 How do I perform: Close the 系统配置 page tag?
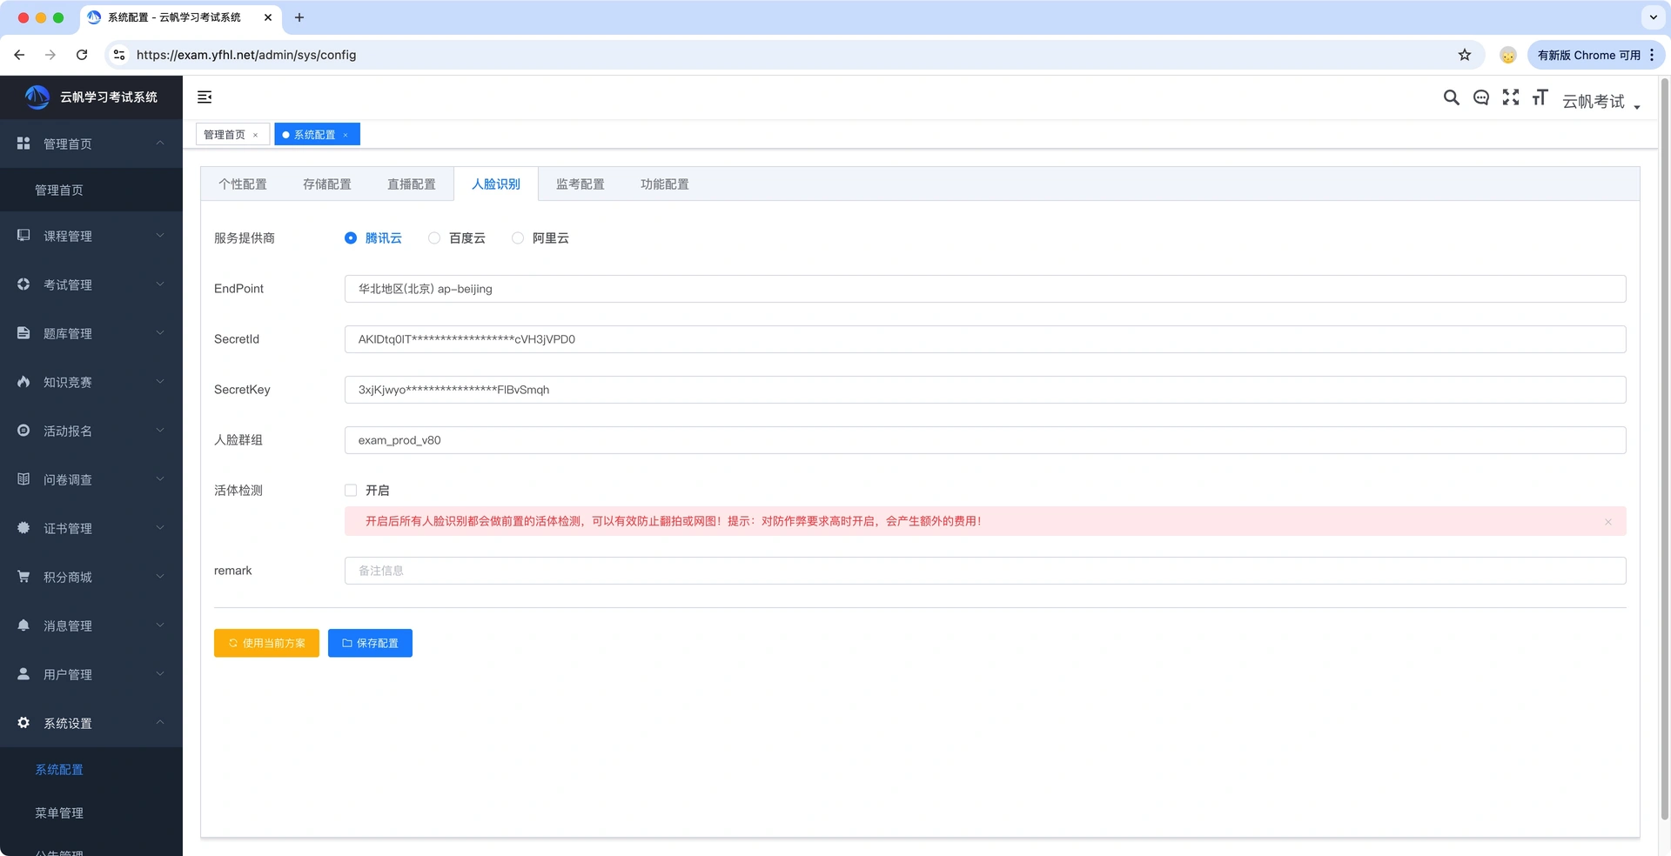click(x=346, y=135)
